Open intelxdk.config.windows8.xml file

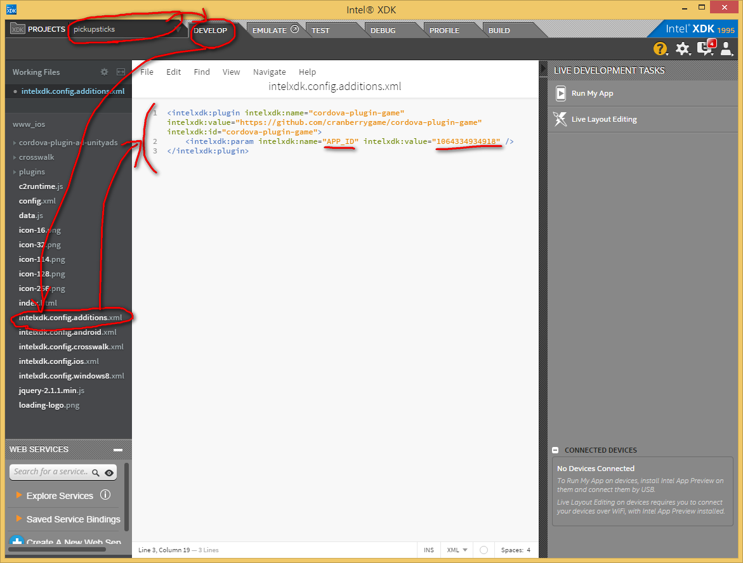point(72,377)
